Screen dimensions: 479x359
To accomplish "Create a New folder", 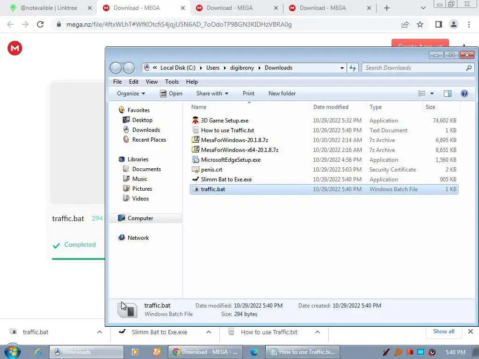I will [x=282, y=93].
